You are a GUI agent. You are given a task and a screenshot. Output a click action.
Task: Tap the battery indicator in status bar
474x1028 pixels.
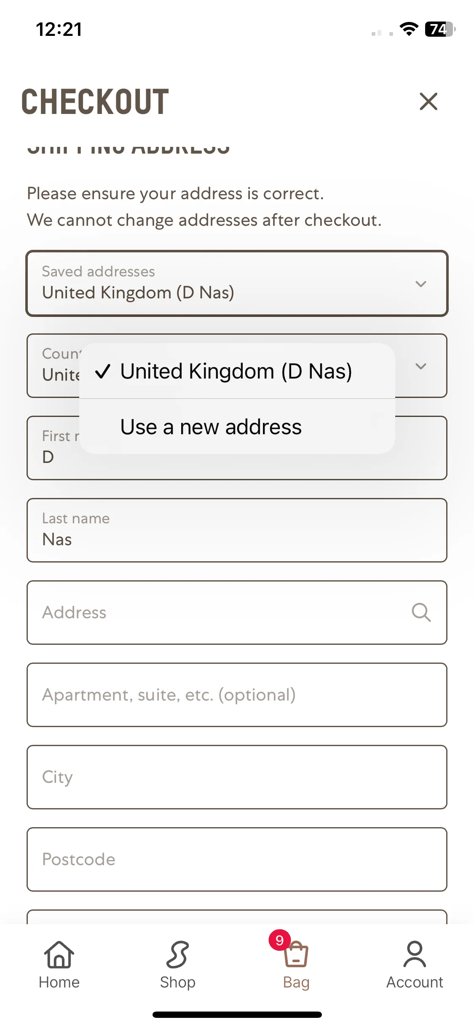point(440,29)
